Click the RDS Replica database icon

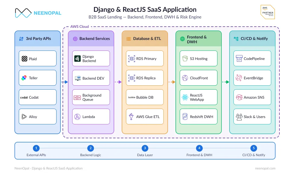click(x=131, y=78)
